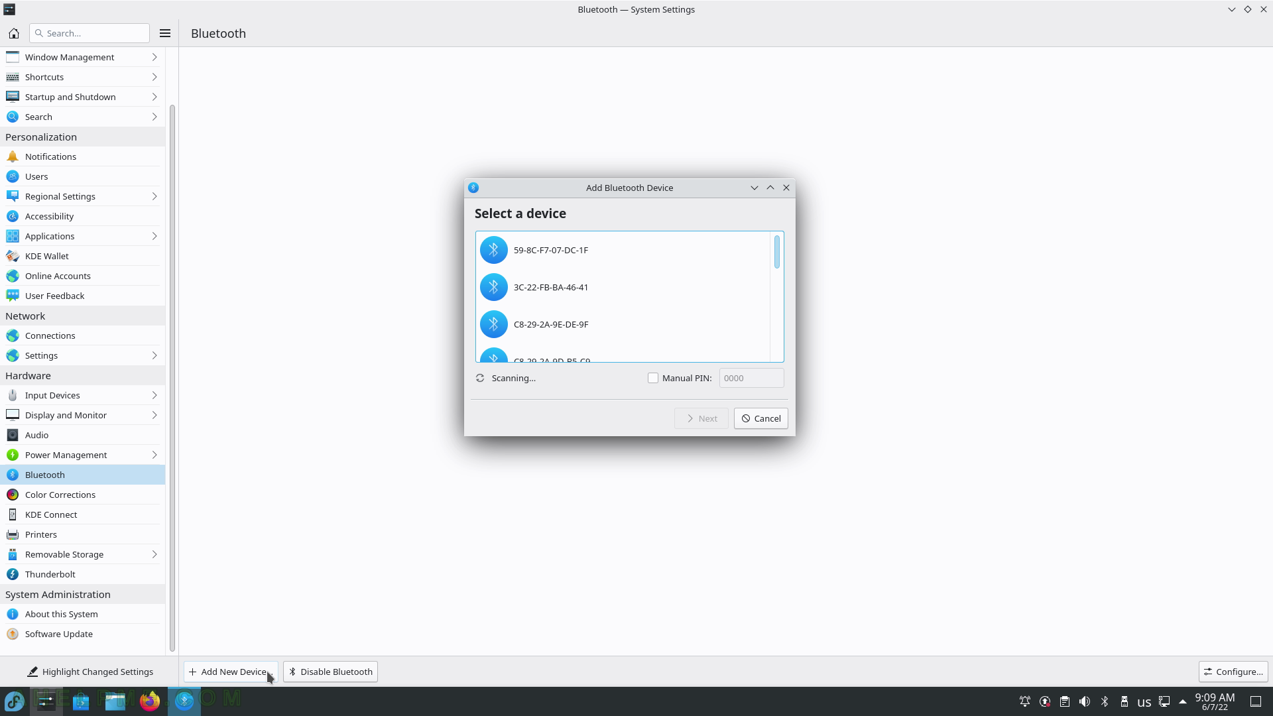1273x716 pixels.
Task: Click the KDE Wallet icon
Action: (x=13, y=256)
